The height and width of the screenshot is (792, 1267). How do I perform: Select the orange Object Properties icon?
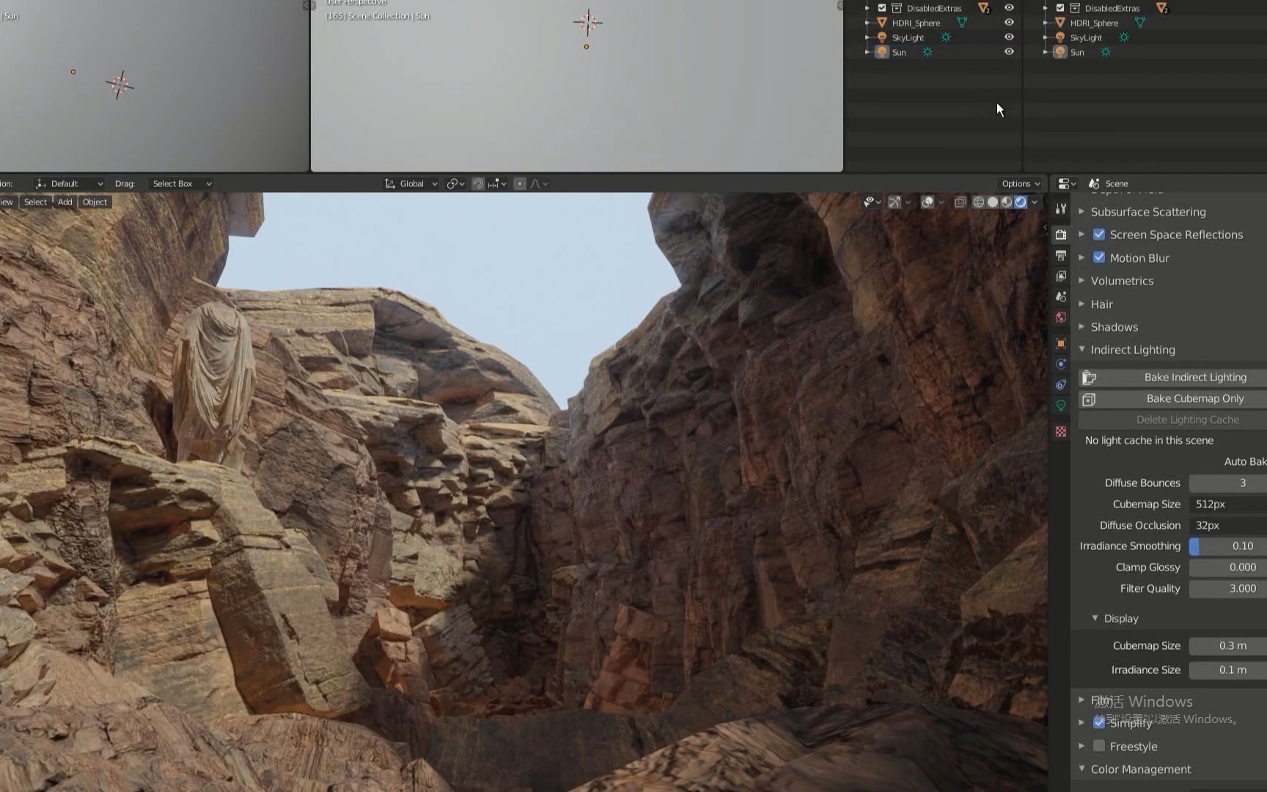pyautogui.click(x=1060, y=343)
